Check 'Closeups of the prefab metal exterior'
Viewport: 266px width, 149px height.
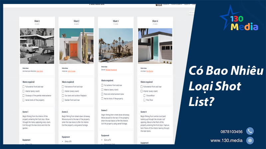[x=24, y=95]
